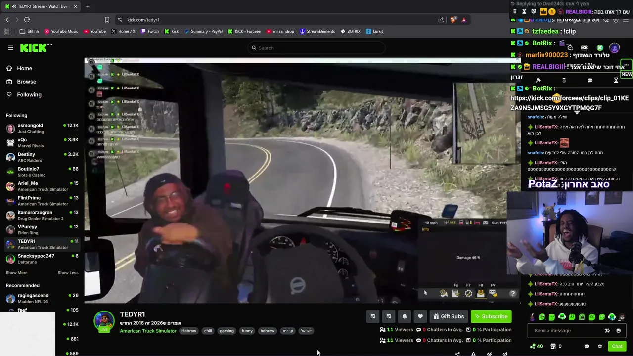Image resolution: width=633 pixels, height=356 pixels.
Task: Go back with the browser back arrow
Action: [x=7, y=20]
